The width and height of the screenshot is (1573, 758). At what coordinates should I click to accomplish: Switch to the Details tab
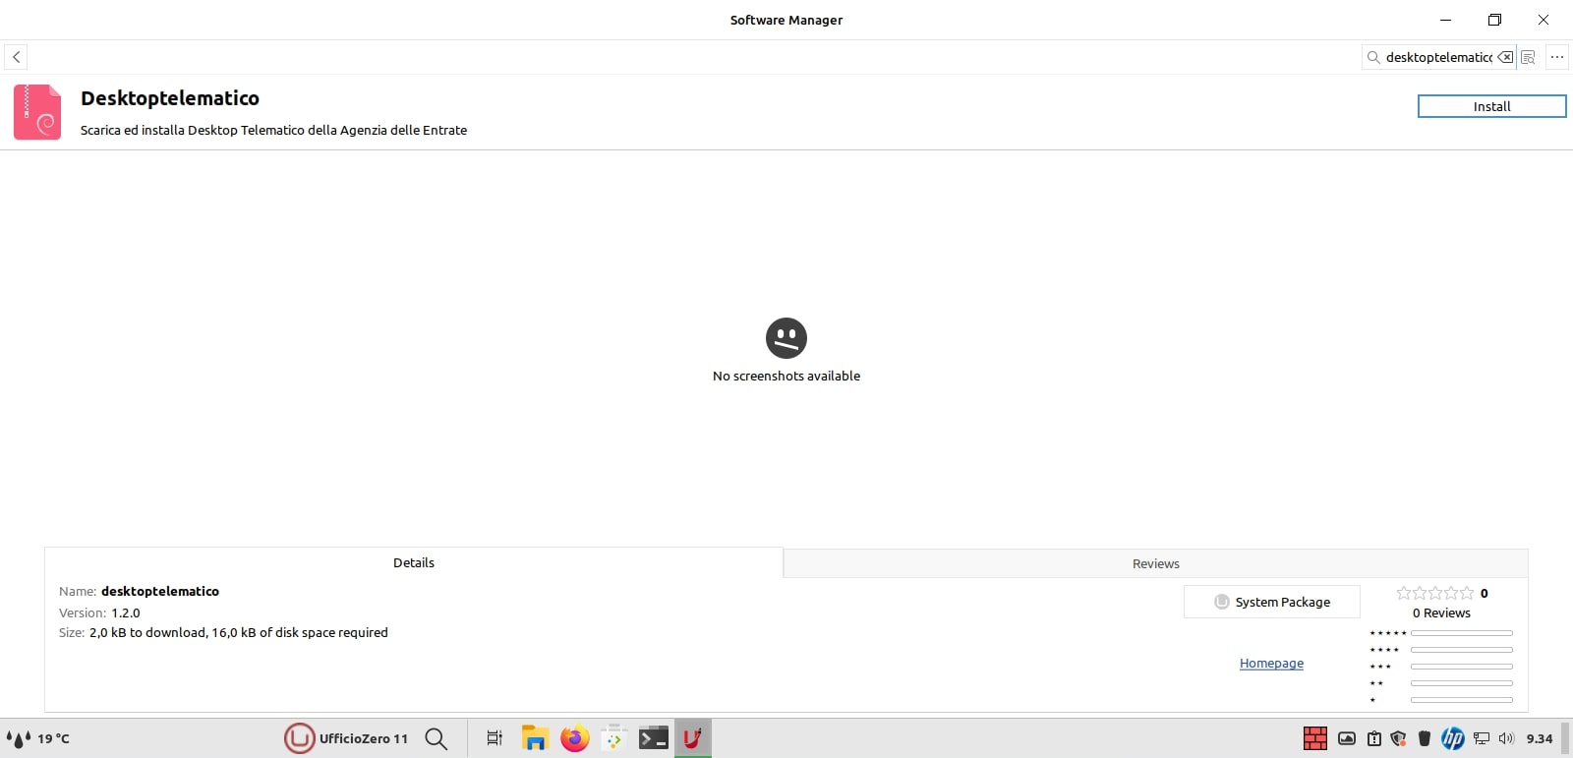[x=414, y=562]
